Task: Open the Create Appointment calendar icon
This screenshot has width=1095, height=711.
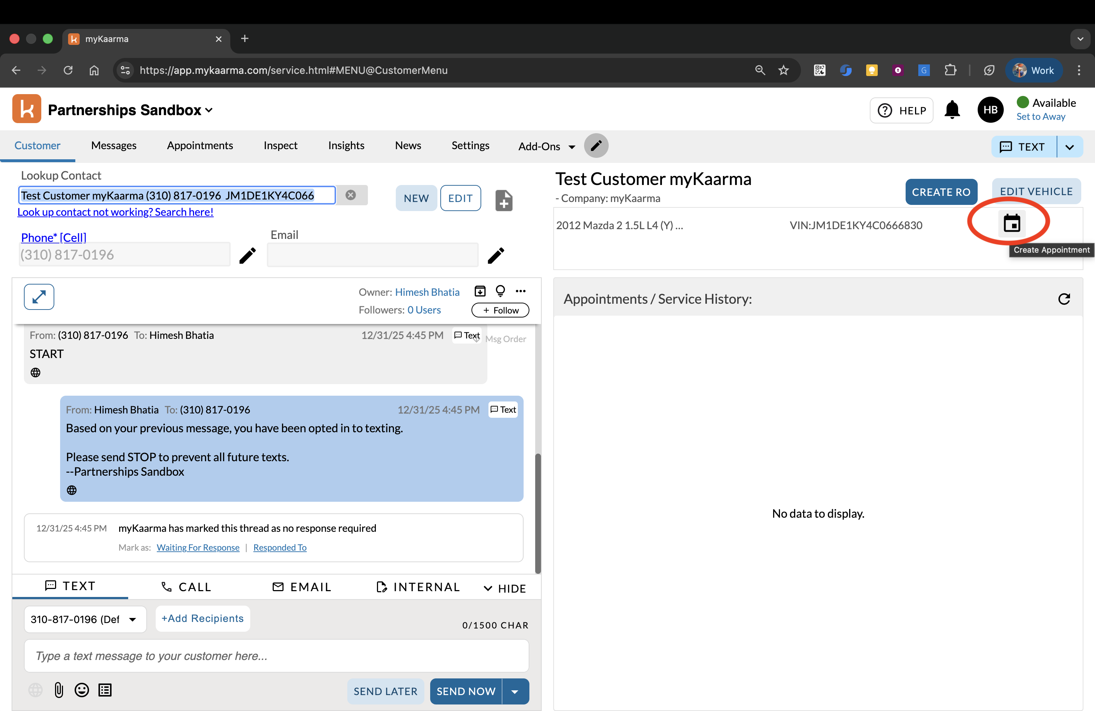Action: pyautogui.click(x=1012, y=223)
